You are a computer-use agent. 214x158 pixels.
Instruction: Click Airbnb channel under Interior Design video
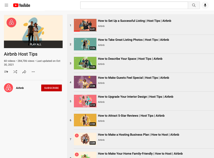[x=101, y=102]
